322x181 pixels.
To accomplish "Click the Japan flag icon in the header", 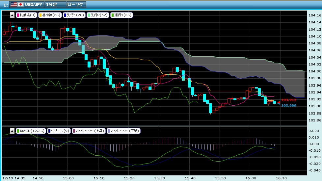I will 20,4.
